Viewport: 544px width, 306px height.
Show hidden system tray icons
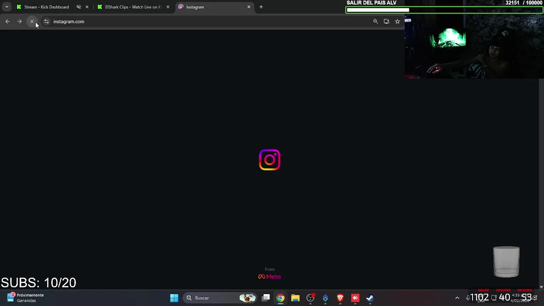click(x=457, y=298)
